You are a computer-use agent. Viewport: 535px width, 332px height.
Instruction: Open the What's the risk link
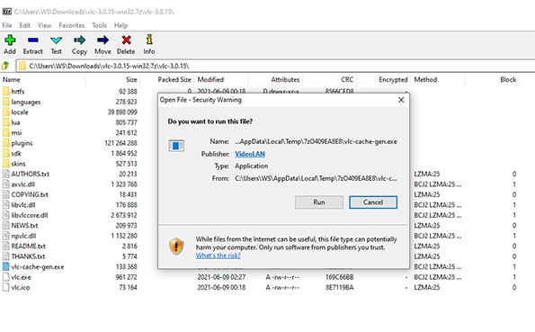(218, 256)
